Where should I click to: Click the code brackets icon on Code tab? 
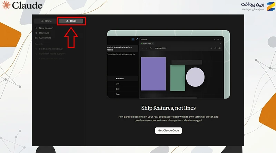(x=67, y=21)
